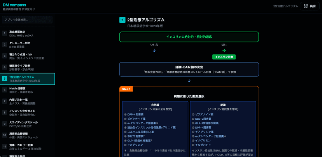Go to 糖分入り点滴・IVH section
This screenshot has height=157, width=322.
pos(27,56)
